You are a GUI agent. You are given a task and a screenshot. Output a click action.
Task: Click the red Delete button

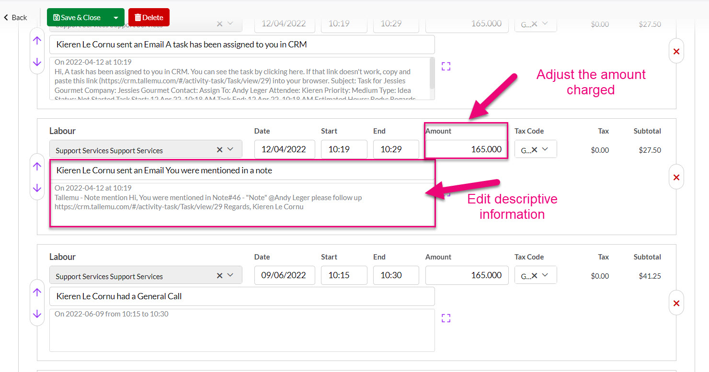click(x=149, y=18)
